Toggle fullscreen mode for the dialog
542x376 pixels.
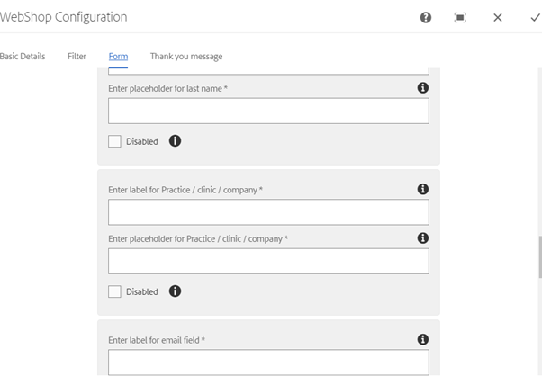coord(460,18)
